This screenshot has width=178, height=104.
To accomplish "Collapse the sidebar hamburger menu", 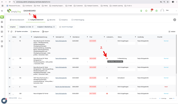I will pyautogui.click(x=2, y=11).
